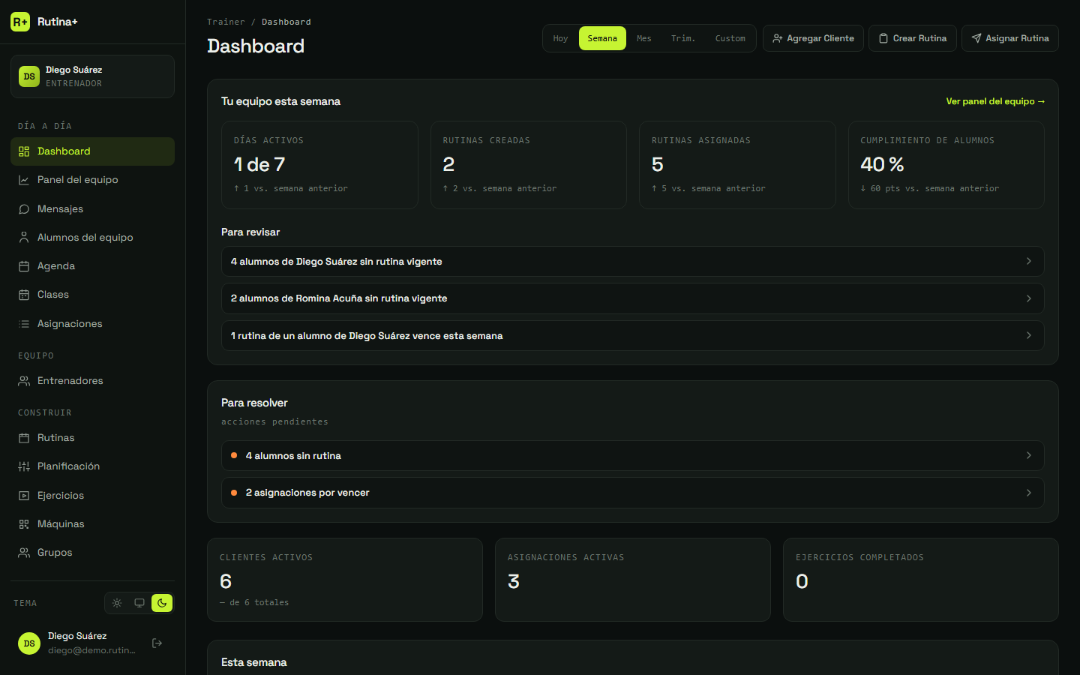
Task: Click the Agenda calendar icon
Action: click(24, 266)
